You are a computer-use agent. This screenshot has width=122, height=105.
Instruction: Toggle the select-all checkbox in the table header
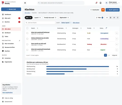tap(27, 28)
